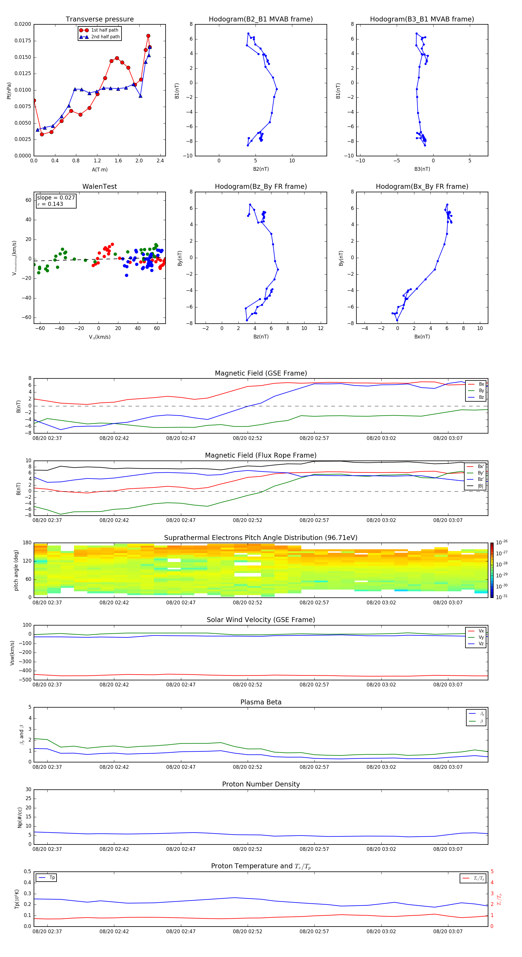This screenshot has width=522, height=957.
Task: Click the Vy entry in velocity legend
Action: [x=476, y=637]
